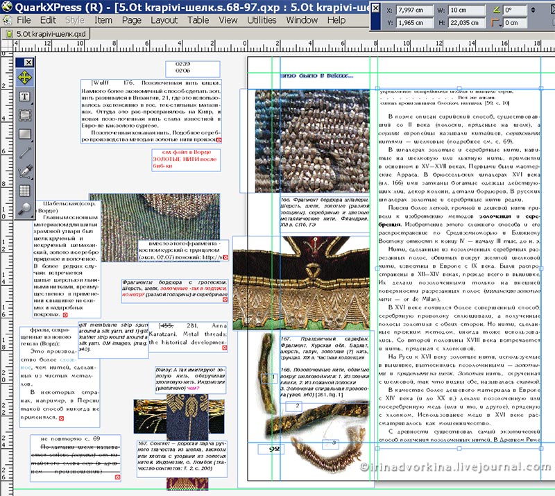Select the Picture Content tool

24,115
